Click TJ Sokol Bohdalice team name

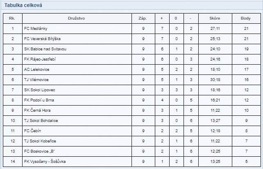coord(41,120)
